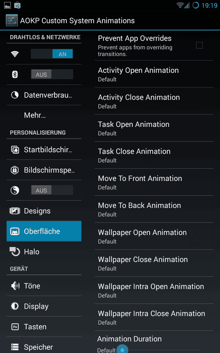
Task: Tap the Halo icon in sidebar
Action: 15,251
